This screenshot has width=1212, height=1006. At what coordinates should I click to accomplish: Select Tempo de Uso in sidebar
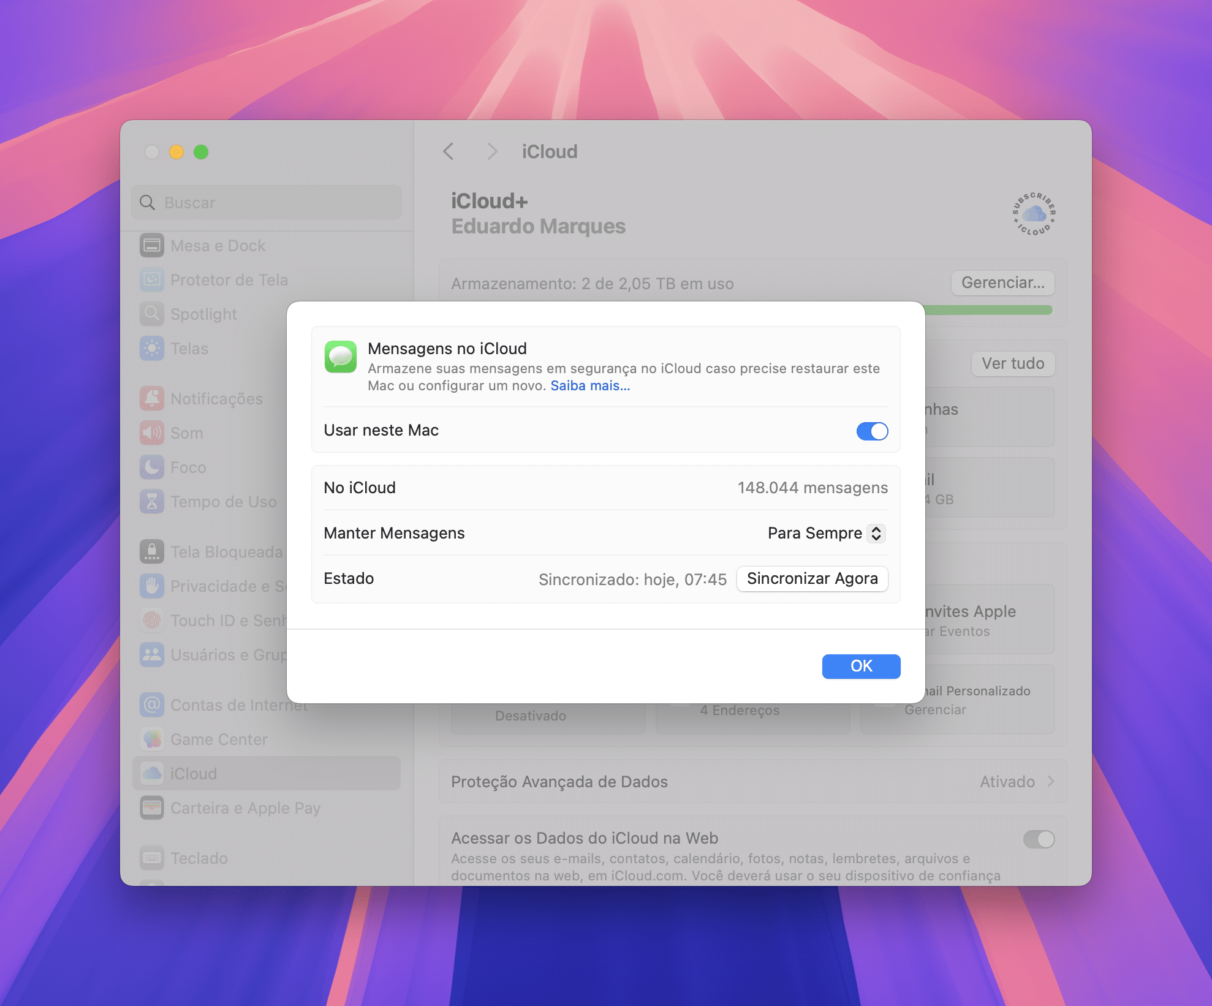[x=210, y=502]
